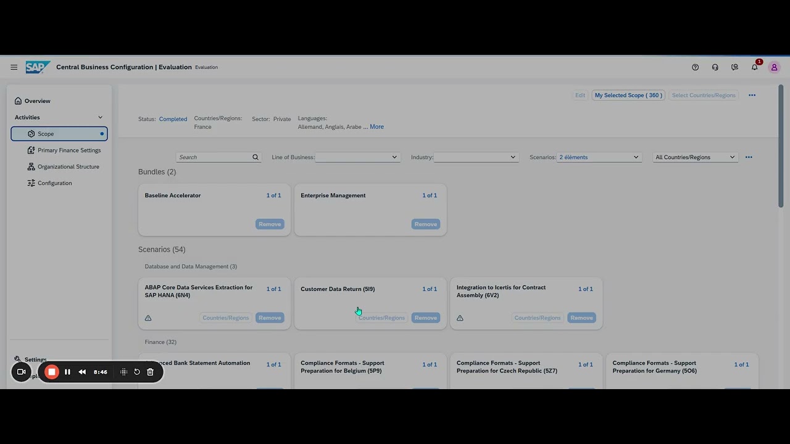The height and width of the screenshot is (444, 790).
Task: Click the recorder grid drag handle icon
Action: point(123,372)
